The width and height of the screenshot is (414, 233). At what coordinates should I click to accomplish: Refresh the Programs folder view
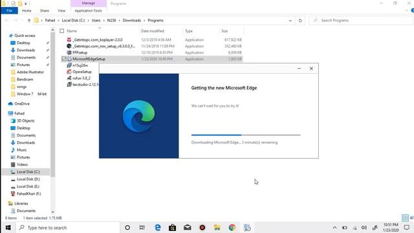[x=300, y=20]
